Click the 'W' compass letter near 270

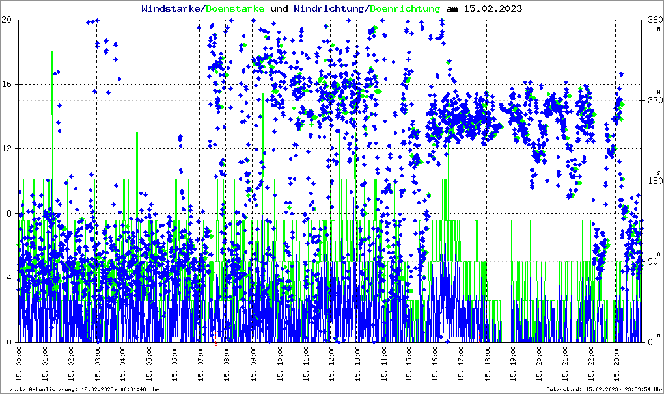tap(659, 91)
